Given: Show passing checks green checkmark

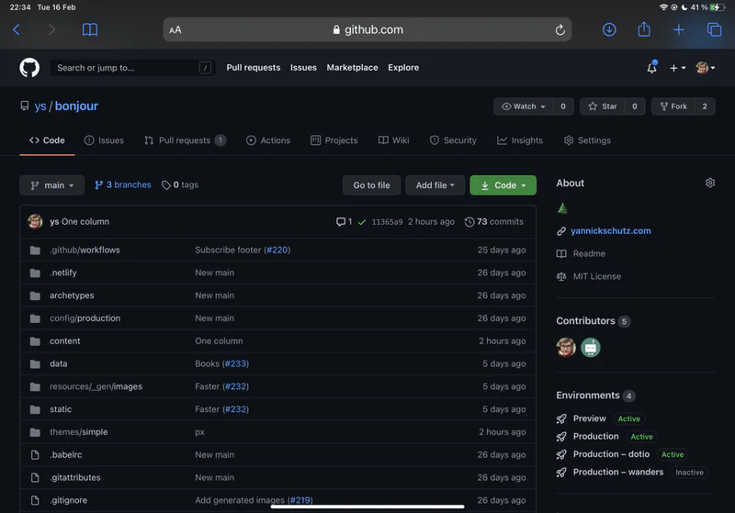Looking at the screenshot, I should [361, 222].
